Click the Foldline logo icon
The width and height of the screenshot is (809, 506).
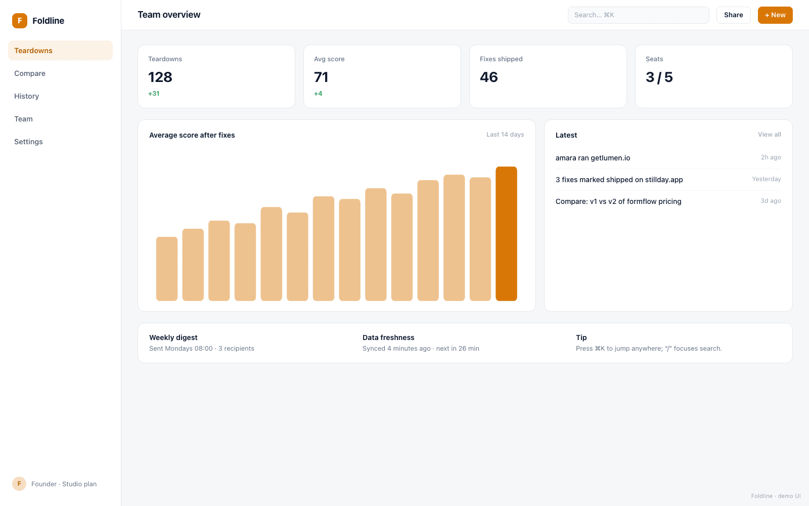tap(20, 21)
